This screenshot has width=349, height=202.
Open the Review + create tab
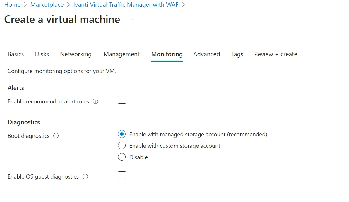point(276,54)
